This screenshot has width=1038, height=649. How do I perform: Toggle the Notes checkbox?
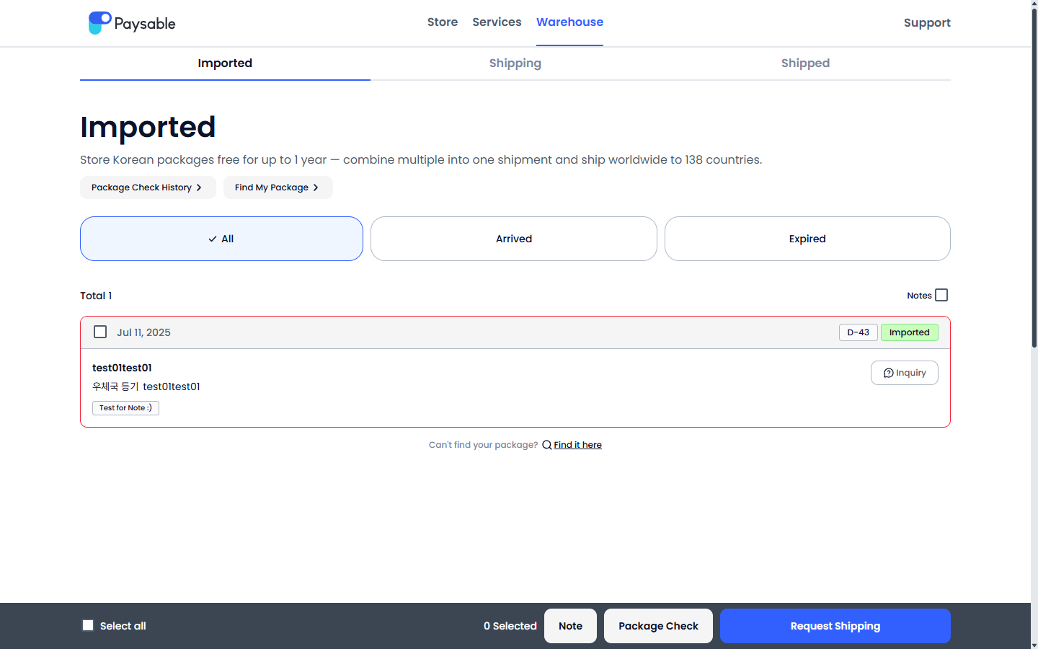click(941, 295)
